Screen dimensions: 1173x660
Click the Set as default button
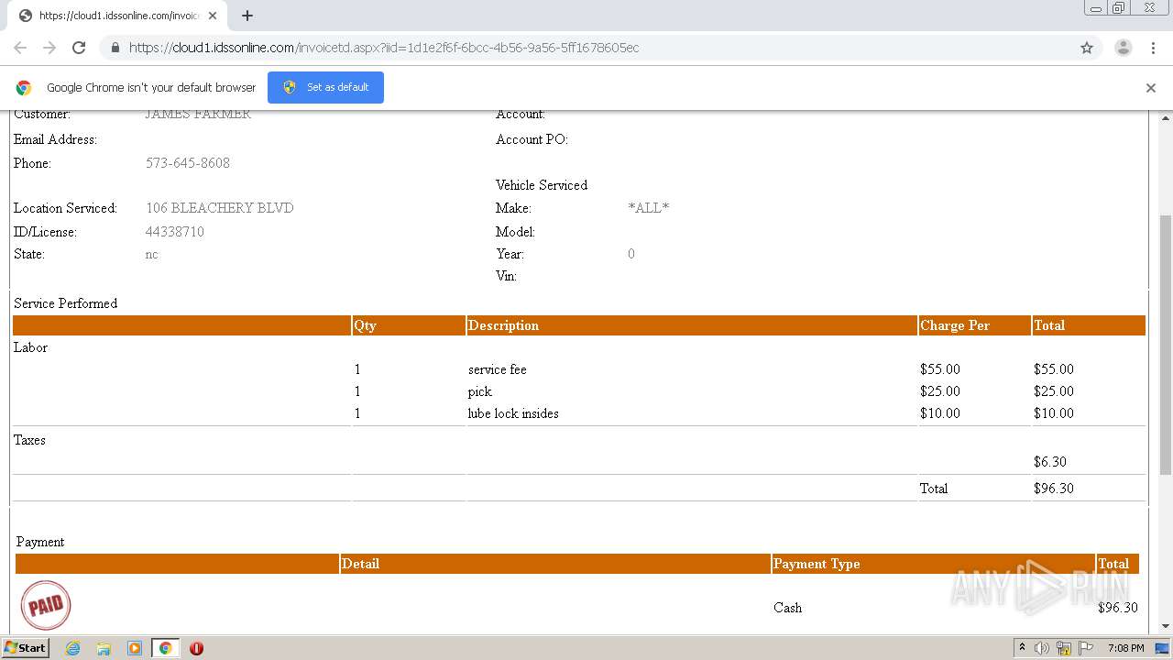coord(325,87)
